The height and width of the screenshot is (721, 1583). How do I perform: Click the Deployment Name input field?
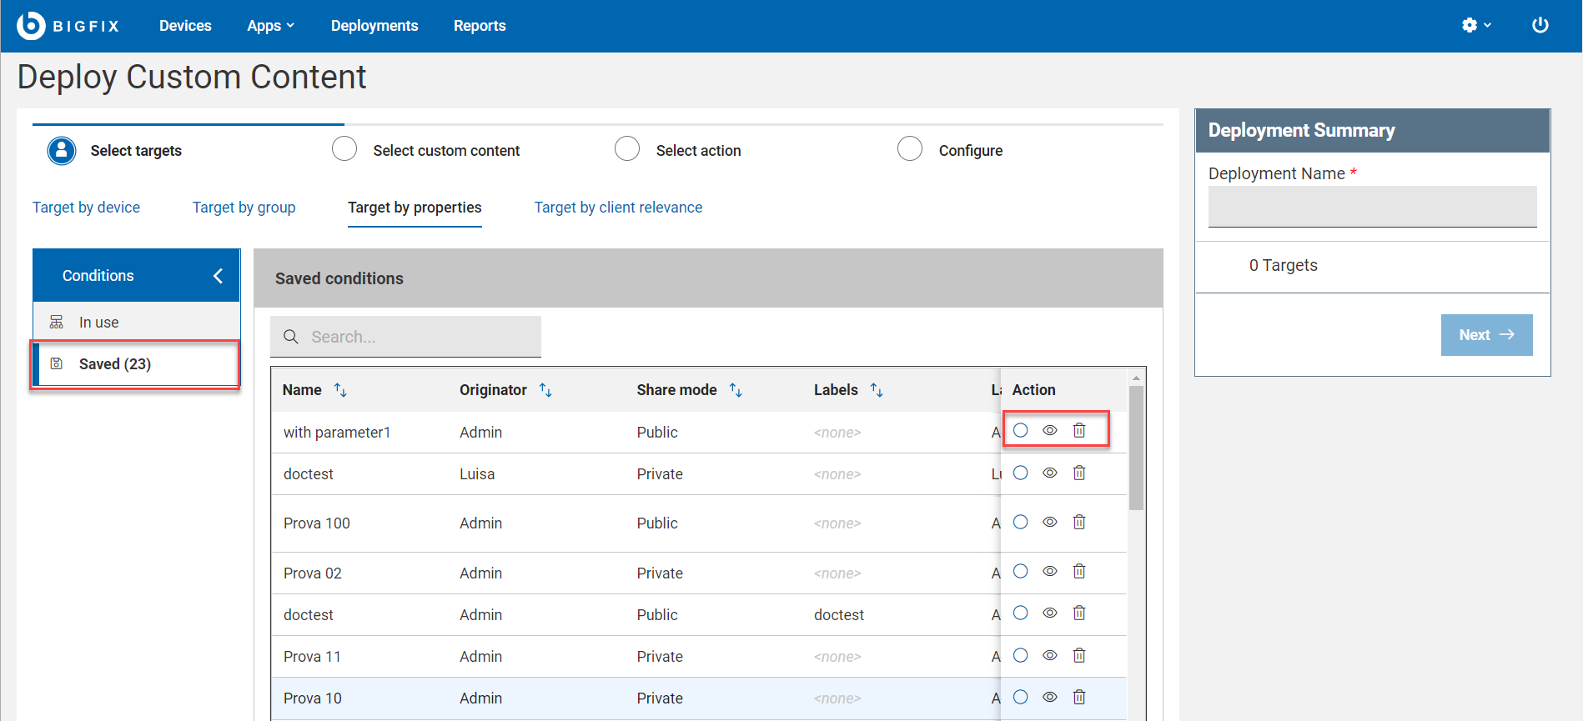pos(1371,206)
